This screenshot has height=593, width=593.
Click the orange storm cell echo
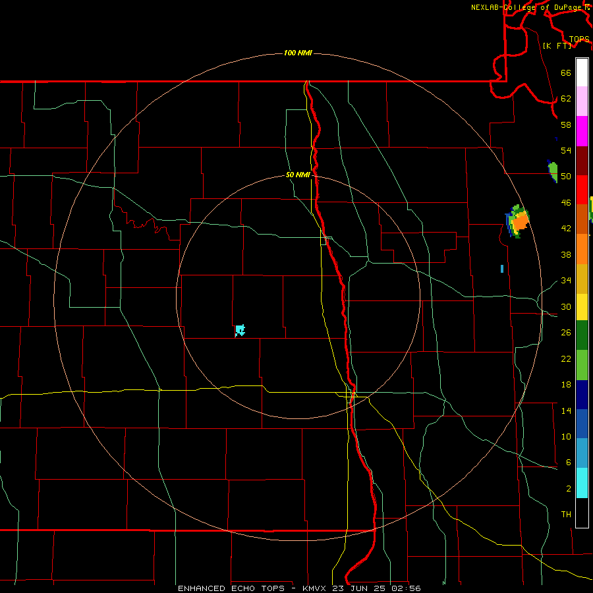[x=517, y=221]
